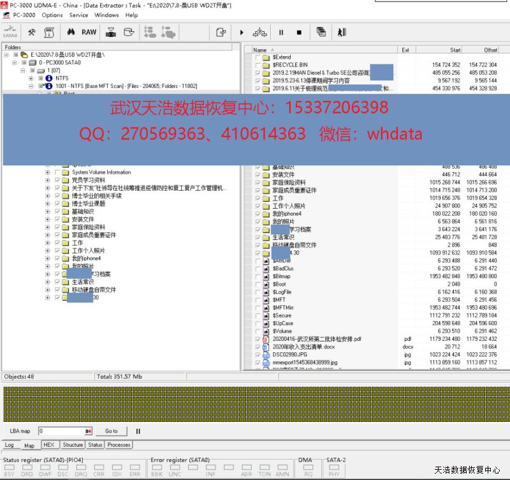
Task: Open the tools wrench and hammer icon
Action: 31,32
